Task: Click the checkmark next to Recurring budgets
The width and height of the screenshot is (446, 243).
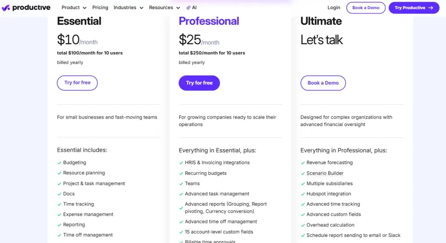Action: coord(181,173)
